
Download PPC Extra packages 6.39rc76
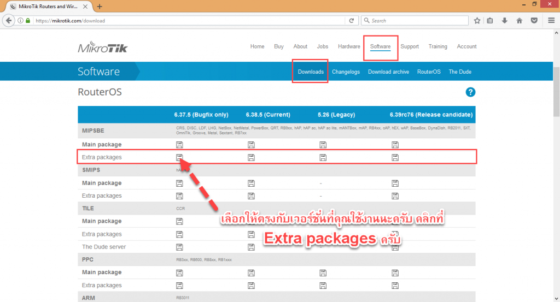(x=395, y=286)
